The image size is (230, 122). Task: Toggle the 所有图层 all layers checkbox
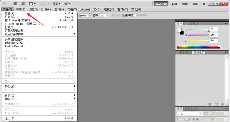(135, 15)
